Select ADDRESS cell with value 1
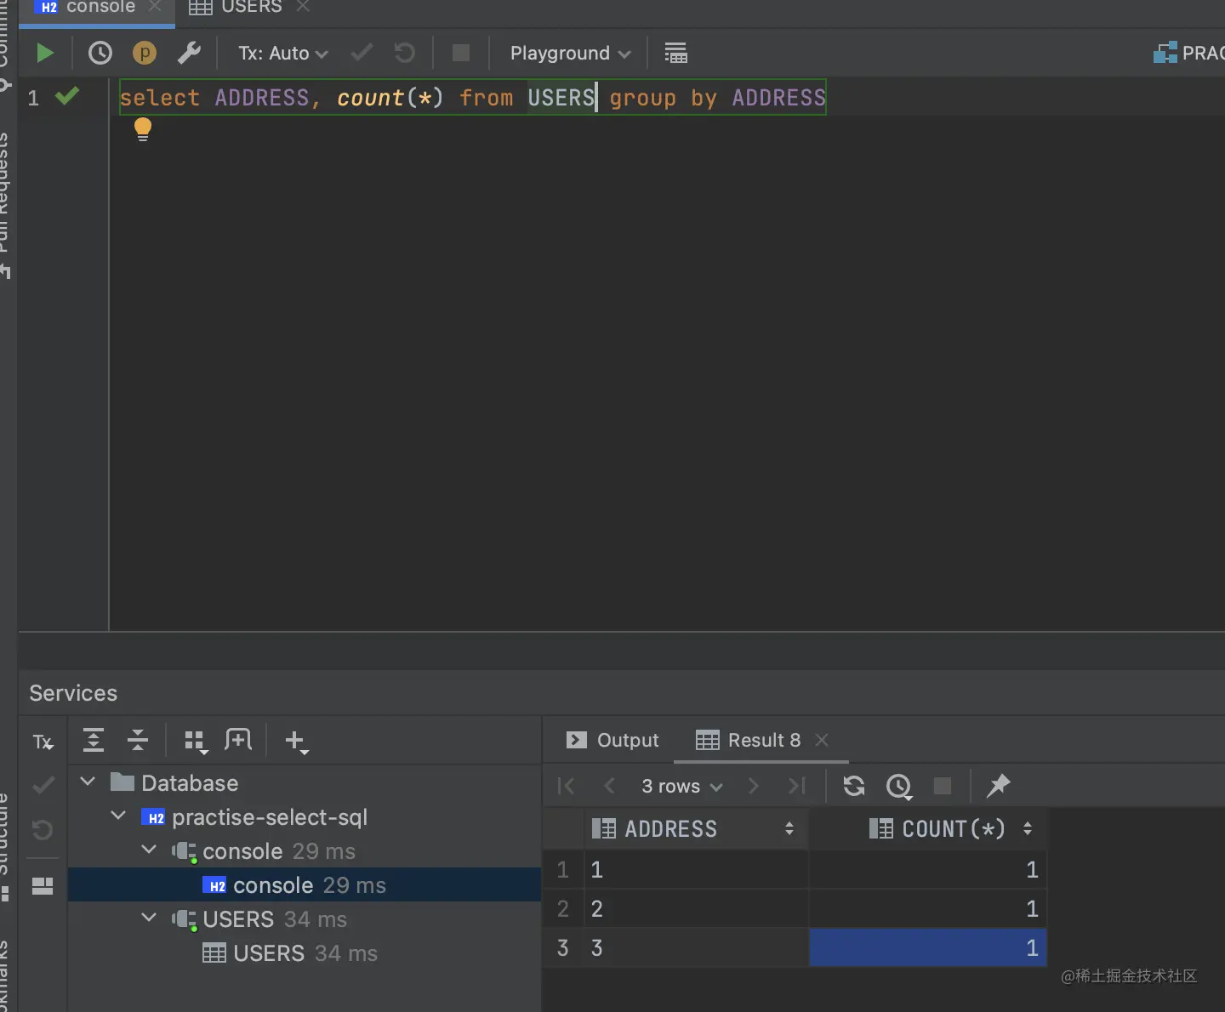Image resolution: width=1225 pixels, height=1012 pixels. click(x=696, y=869)
